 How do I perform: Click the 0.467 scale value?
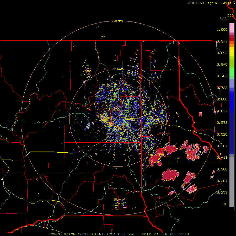coord(222,146)
